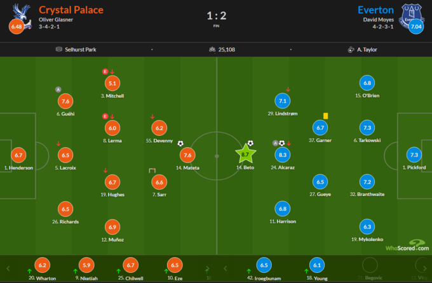Select Henderson's 6.7 rating circle
The height and width of the screenshot is (283, 432).
[18, 155]
